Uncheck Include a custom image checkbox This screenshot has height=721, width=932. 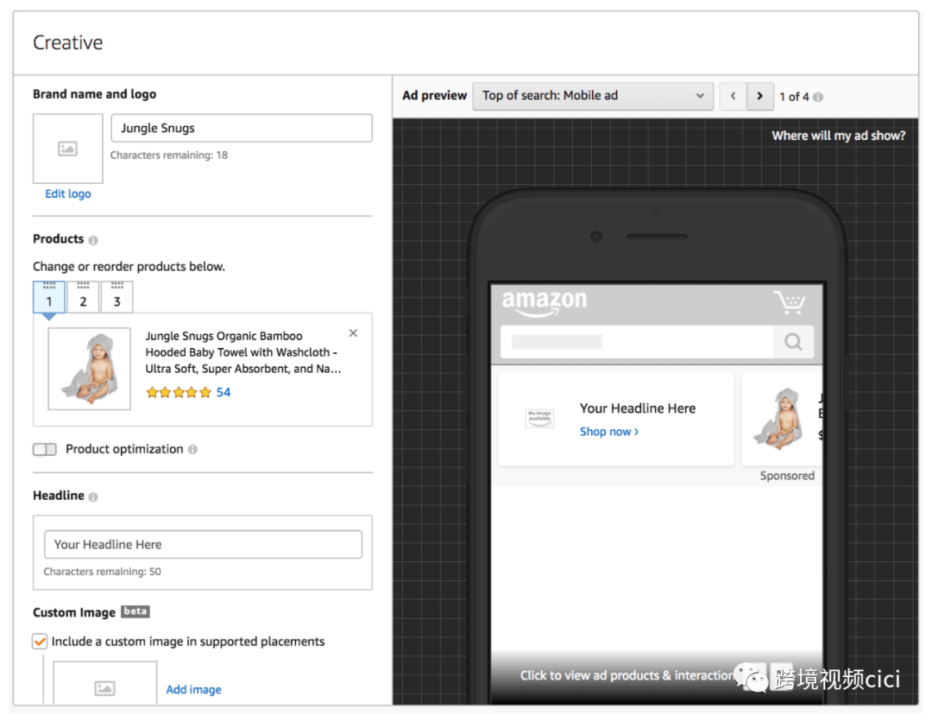coord(40,642)
